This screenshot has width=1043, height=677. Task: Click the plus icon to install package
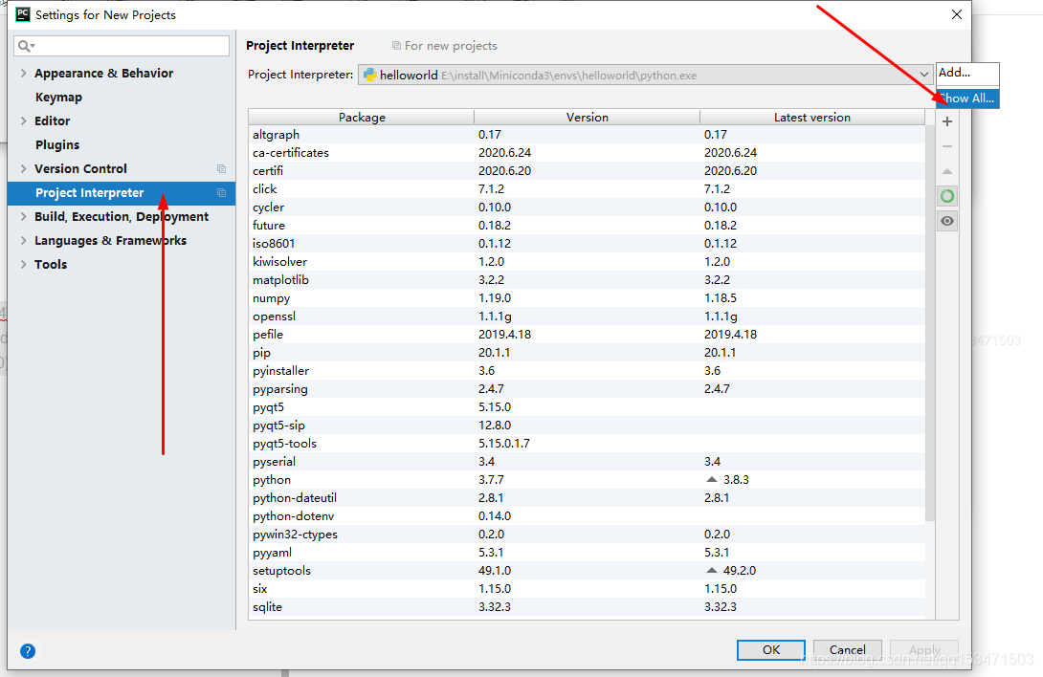pyautogui.click(x=947, y=122)
